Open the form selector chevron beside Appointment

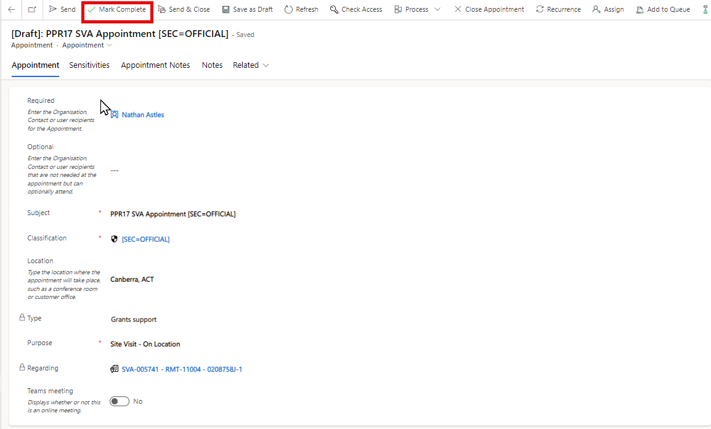pos(109,46)
